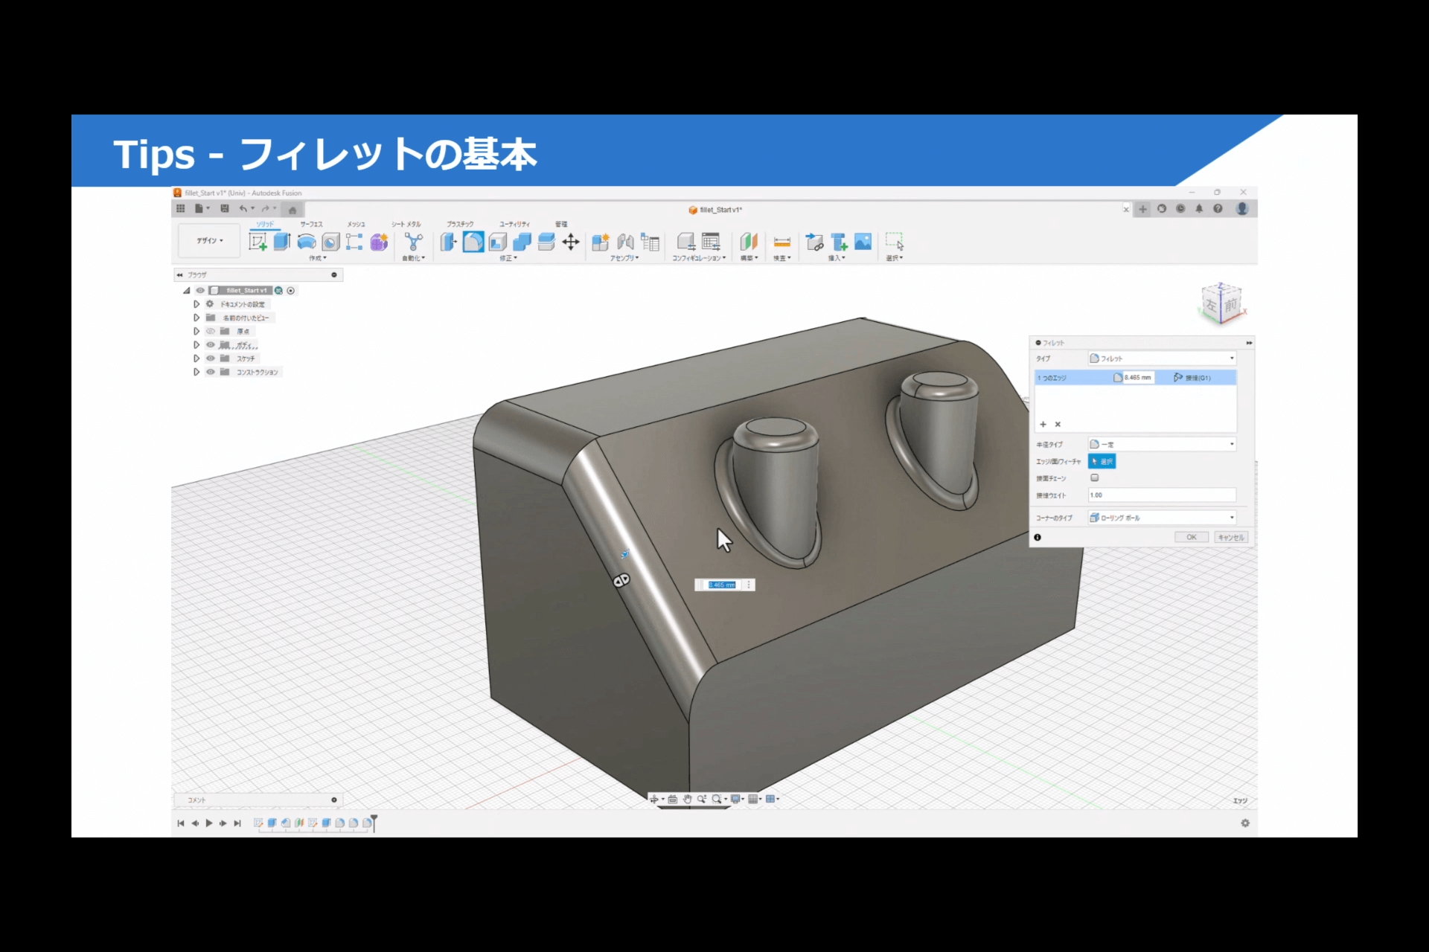Image resolution: width=1429 pixels, height=952 pixels.
Task: Open the Modify (修正) menu dropdown
Action: [508, 258]
